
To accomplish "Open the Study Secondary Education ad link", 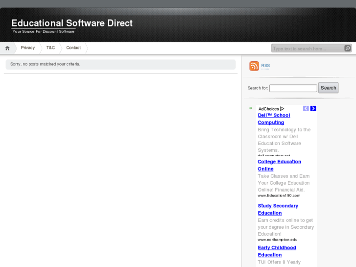I will pyautogui.click(x=278, y=209).
